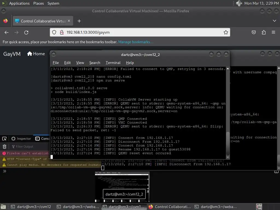Click the Filter Output input field
Image resolution: width=280 pixels, height=210 pixels.
pos(30,147)
